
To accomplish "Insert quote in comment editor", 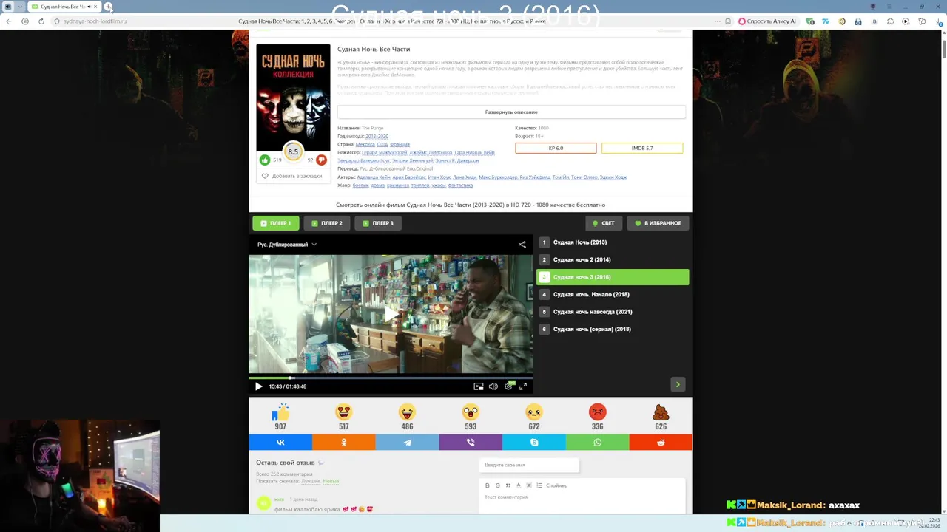I will [x=508, y=485].
